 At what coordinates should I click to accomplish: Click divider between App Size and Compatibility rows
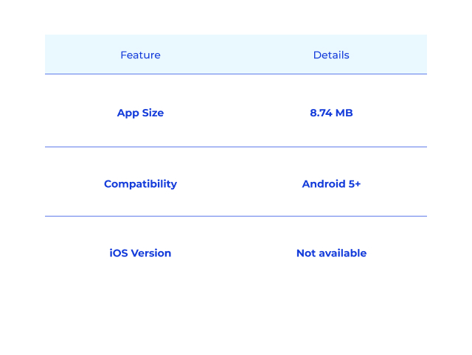(236, 147)
